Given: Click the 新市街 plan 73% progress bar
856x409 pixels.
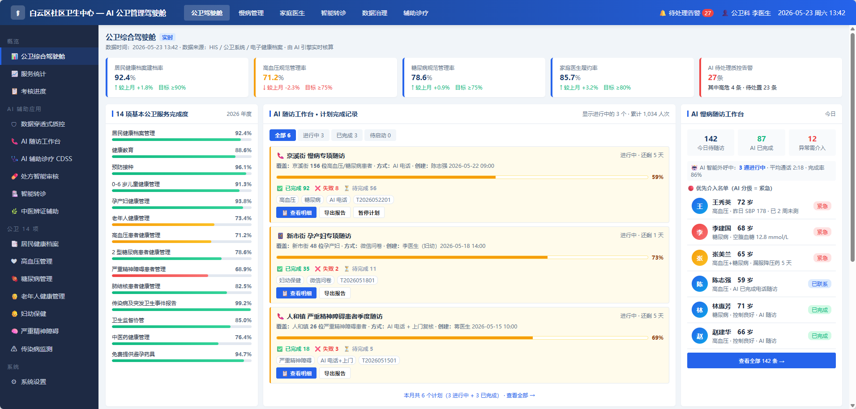Looking at the screenshot, I should tap(462, 257).
